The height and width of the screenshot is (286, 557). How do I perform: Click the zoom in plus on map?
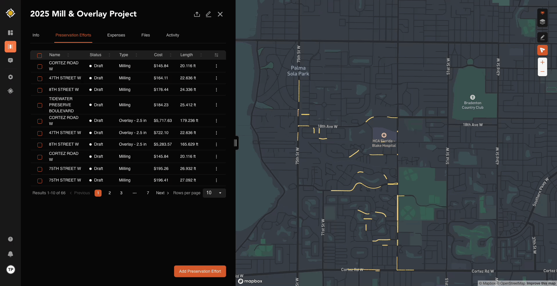click(x=542, y=62)
